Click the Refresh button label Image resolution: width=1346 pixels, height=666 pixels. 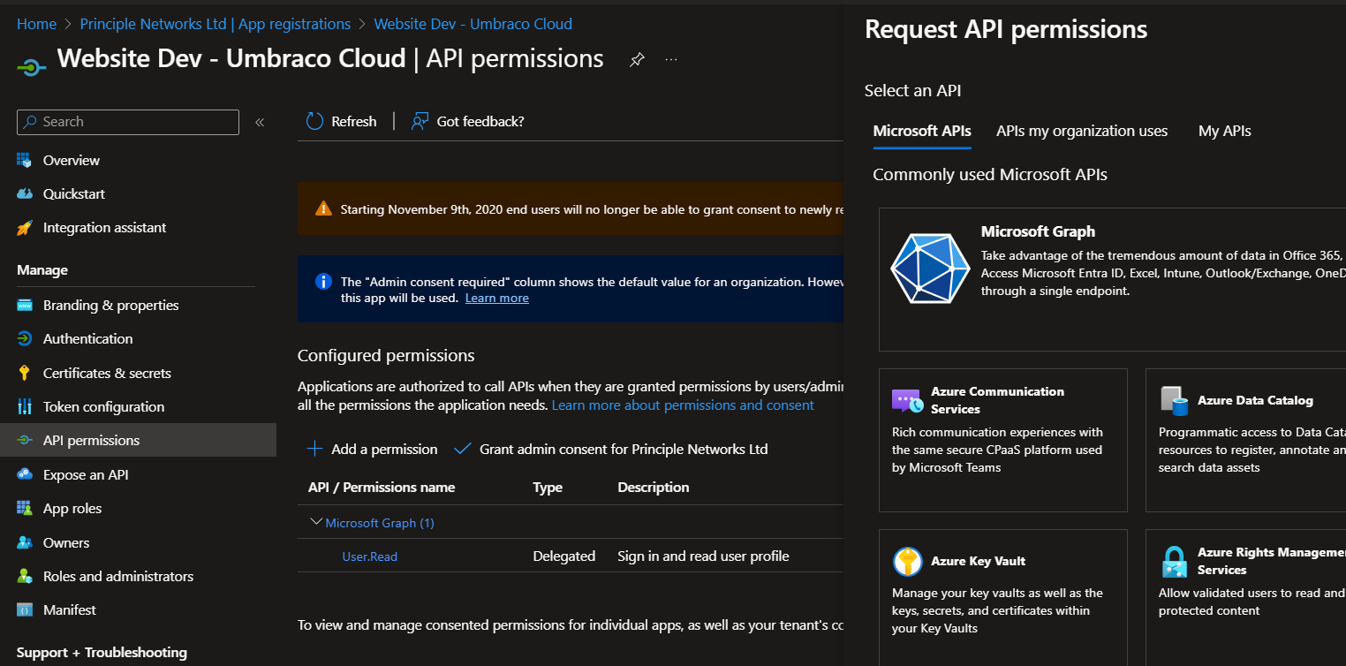point(354,121)
